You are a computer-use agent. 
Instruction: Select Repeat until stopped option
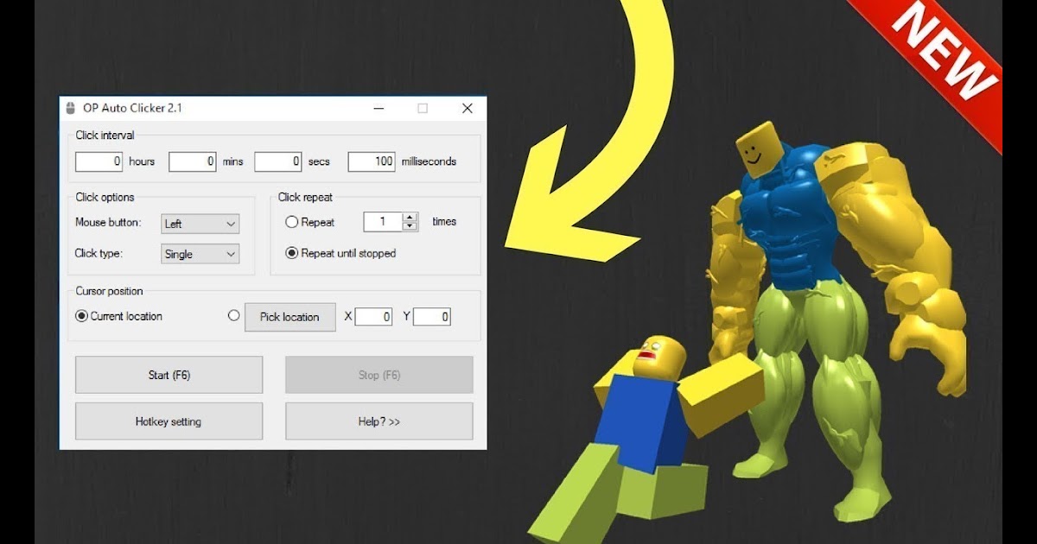coord(292,253)
